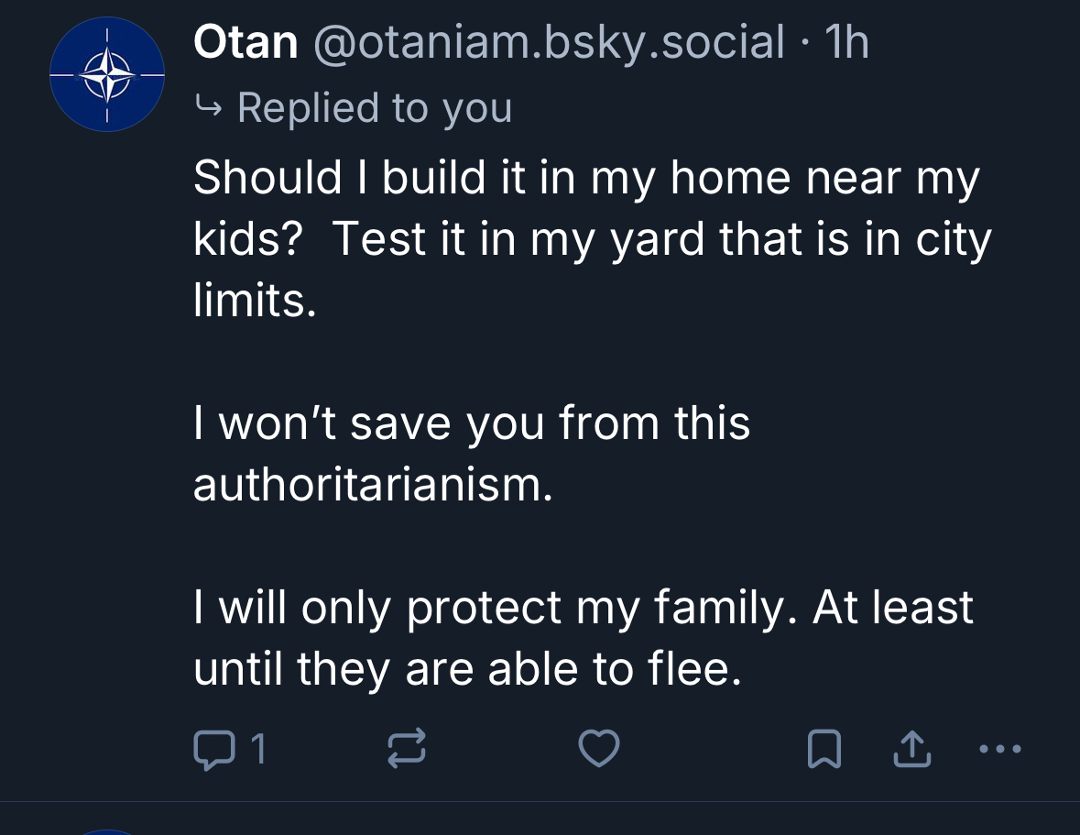The width and height of the screenshot is (1080, 835).
Task: Share the post using the upload arrow icon
Action: coord(911,752)
